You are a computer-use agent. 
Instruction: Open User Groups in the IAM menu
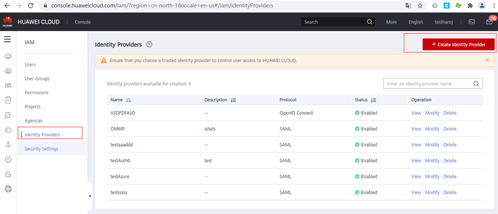point(37,78)
